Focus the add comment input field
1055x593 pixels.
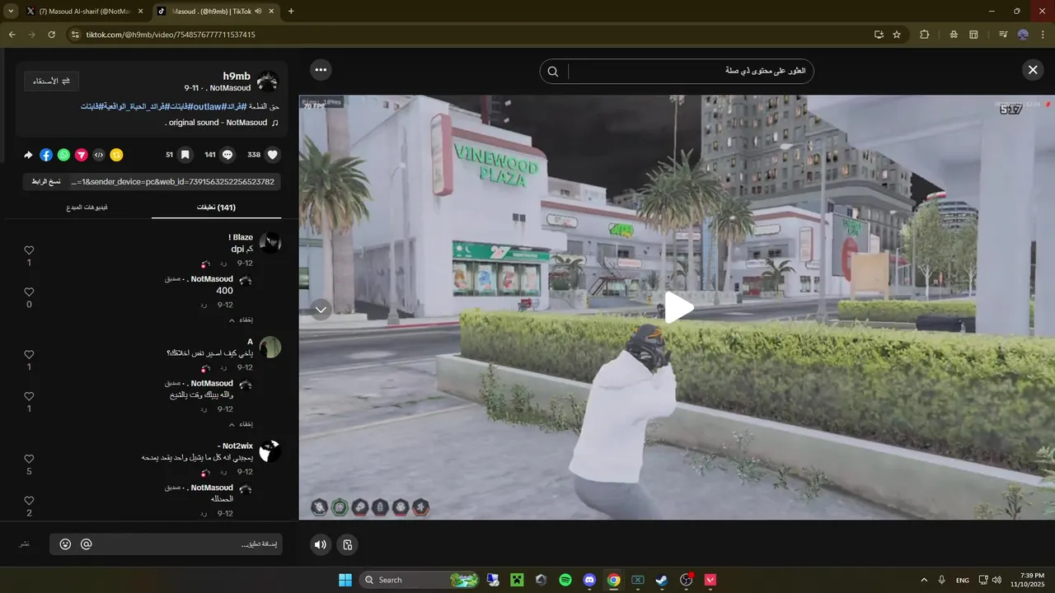point(166,544)
